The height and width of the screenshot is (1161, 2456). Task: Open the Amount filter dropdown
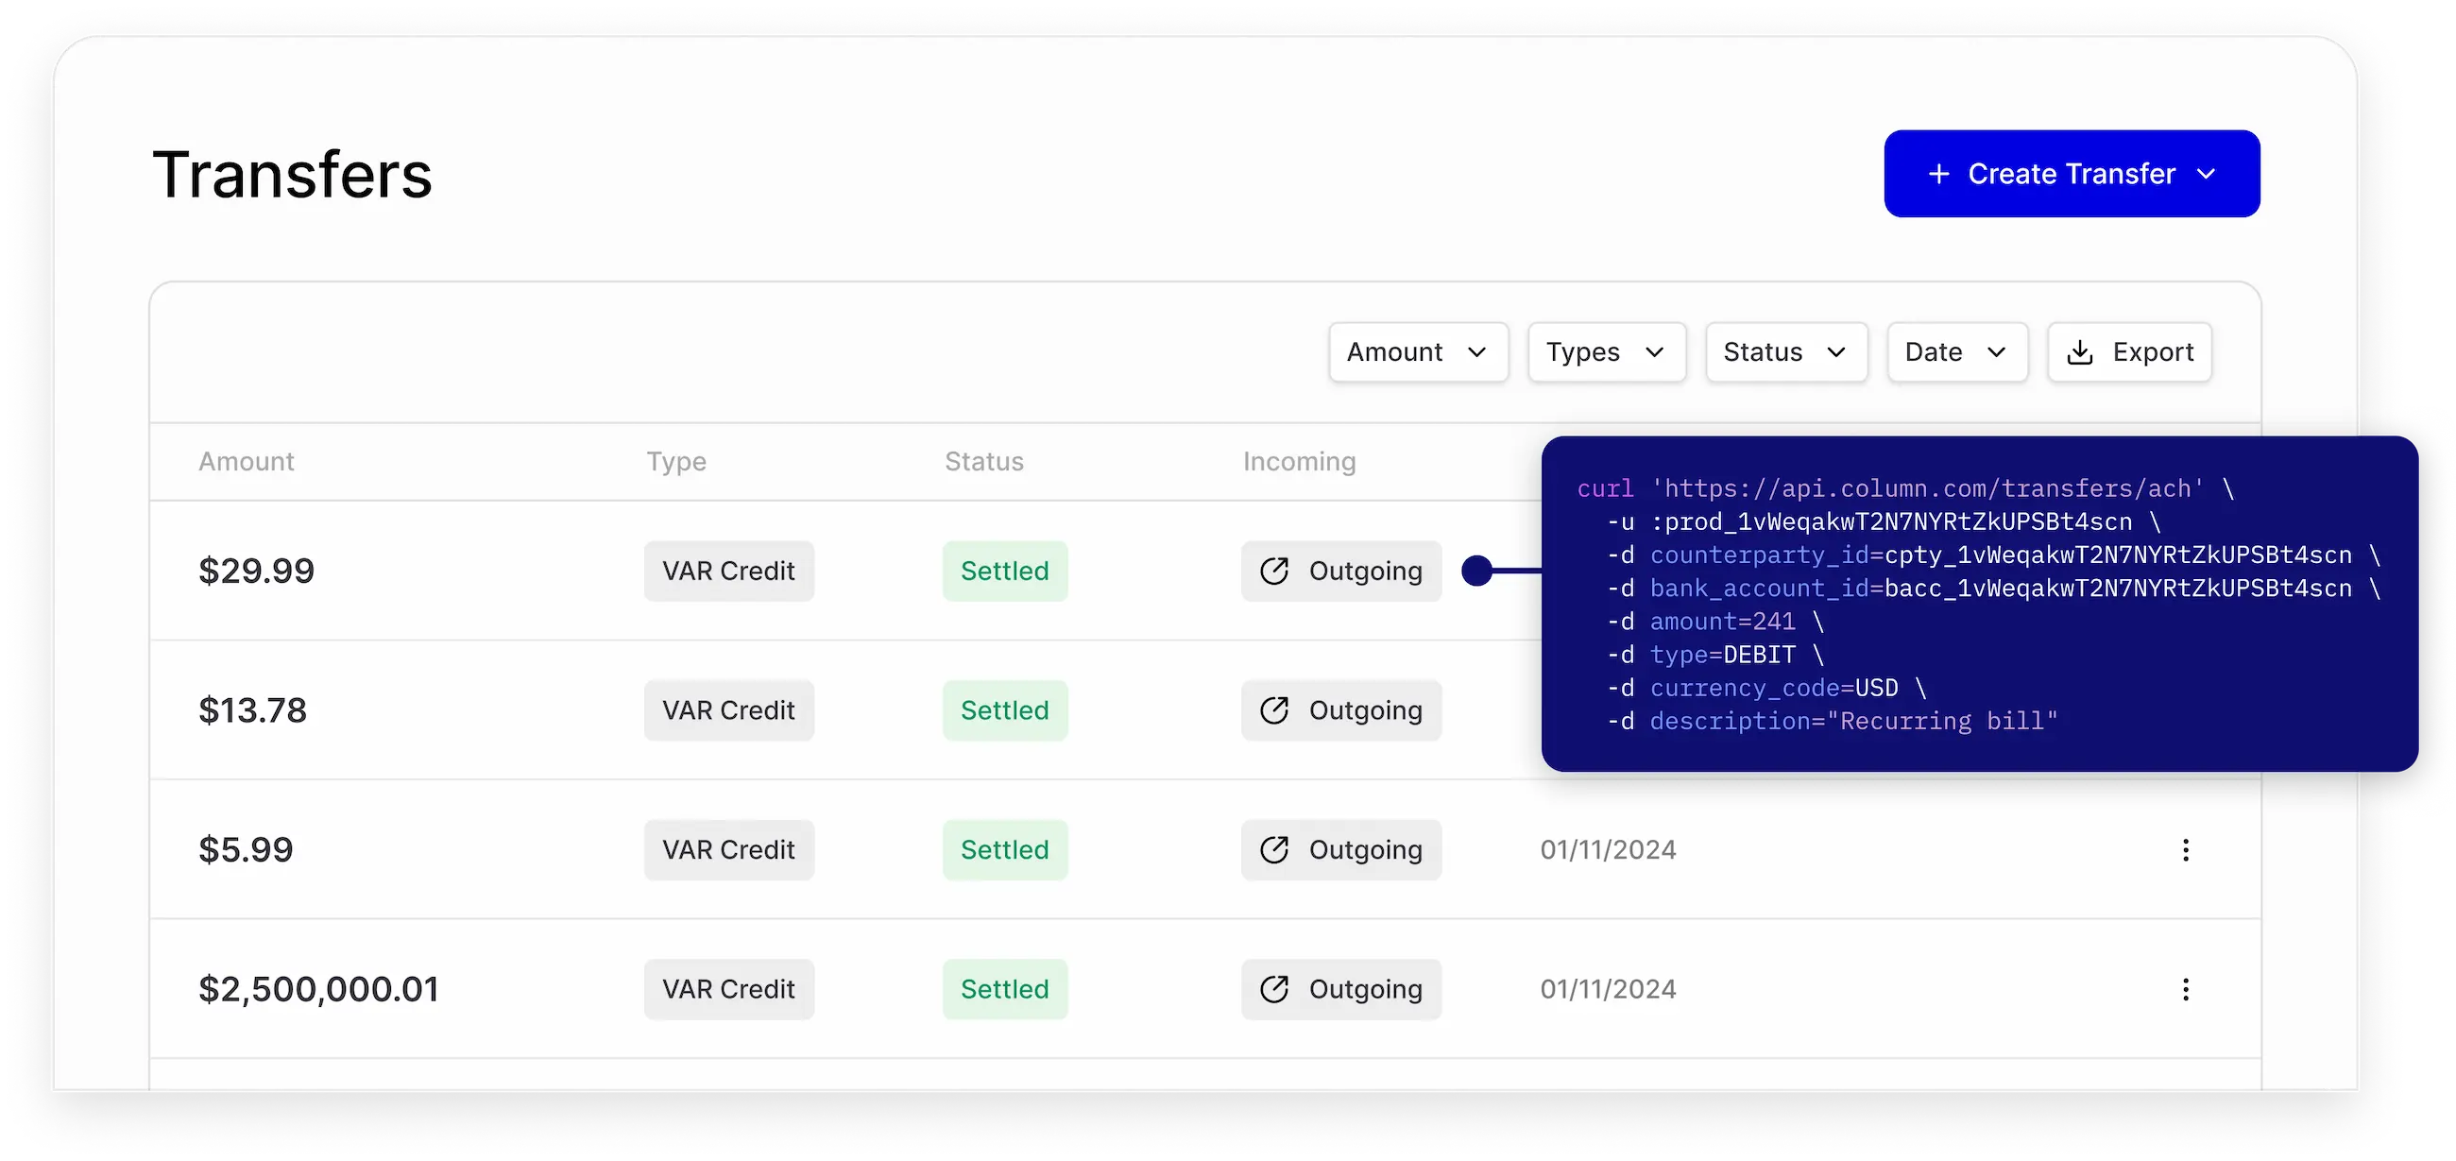click(1418, 351)
